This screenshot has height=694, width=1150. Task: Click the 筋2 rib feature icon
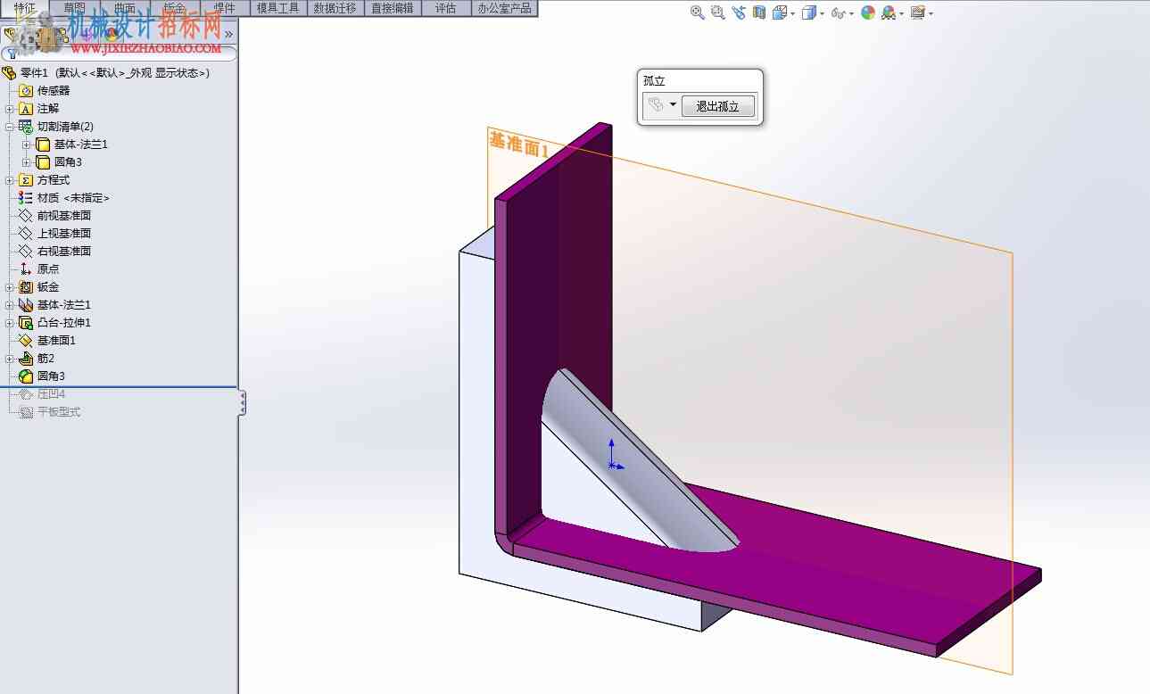(x=26, y=359)
